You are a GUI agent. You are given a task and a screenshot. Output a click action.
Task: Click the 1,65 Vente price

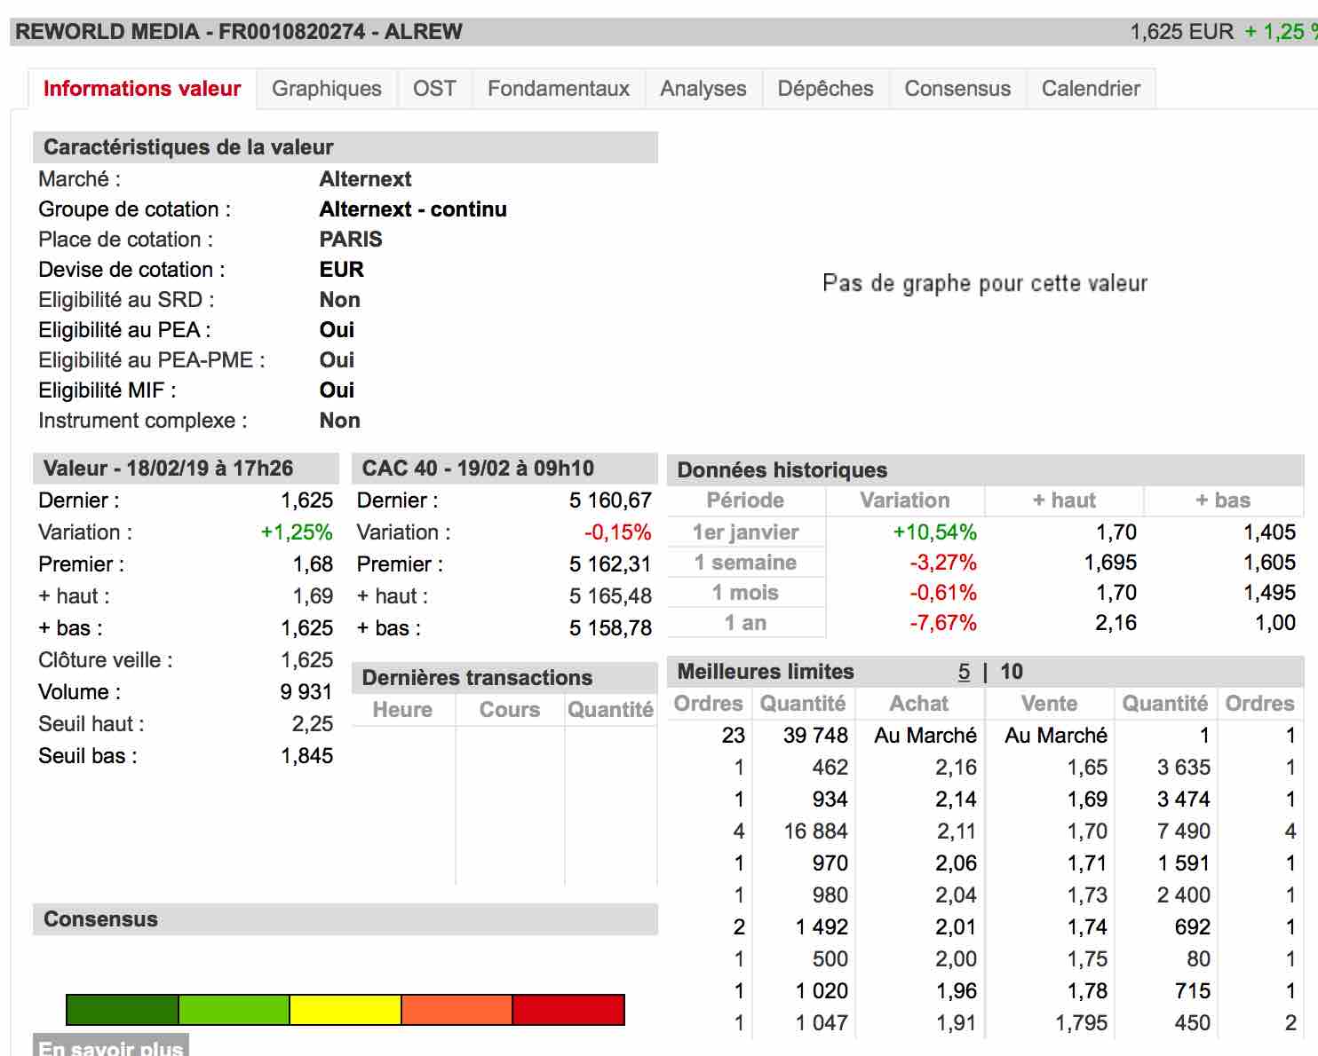(x=1087, y=768)
